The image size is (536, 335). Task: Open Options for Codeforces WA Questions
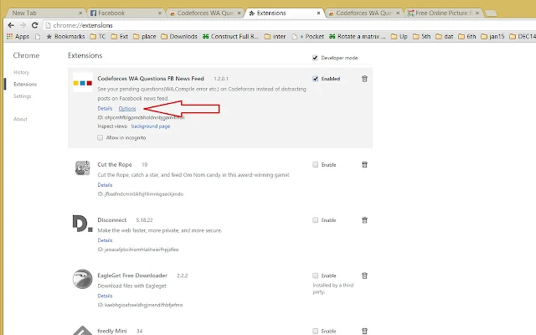(x=127, y=108)
